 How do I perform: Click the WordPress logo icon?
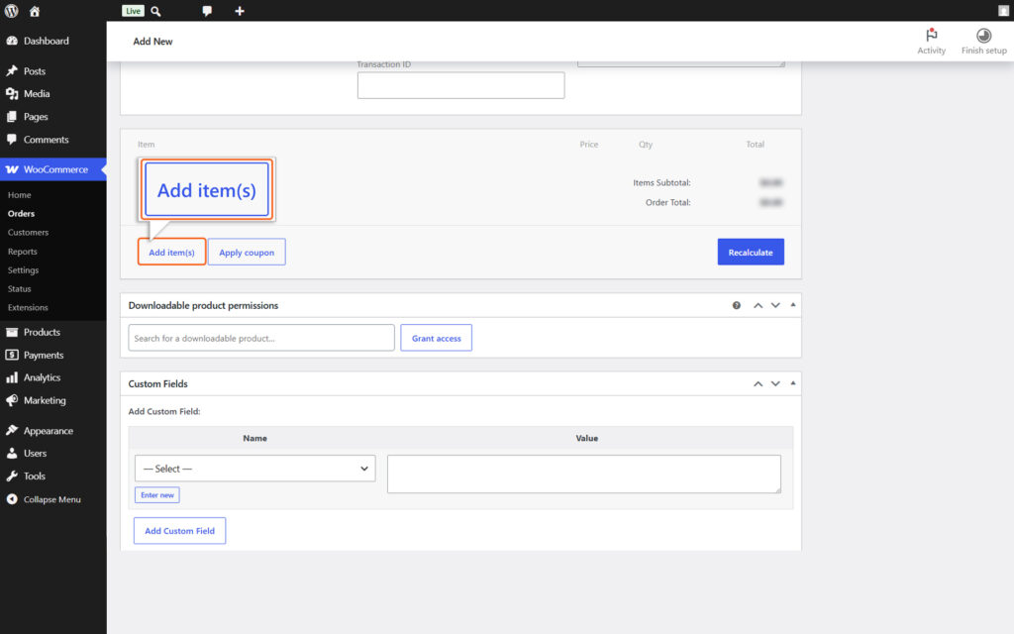[x=11, y=11]
